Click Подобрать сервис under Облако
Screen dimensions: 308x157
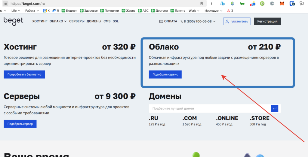point(165,74)
